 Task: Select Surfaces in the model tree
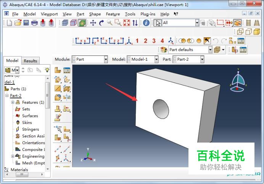30,116
